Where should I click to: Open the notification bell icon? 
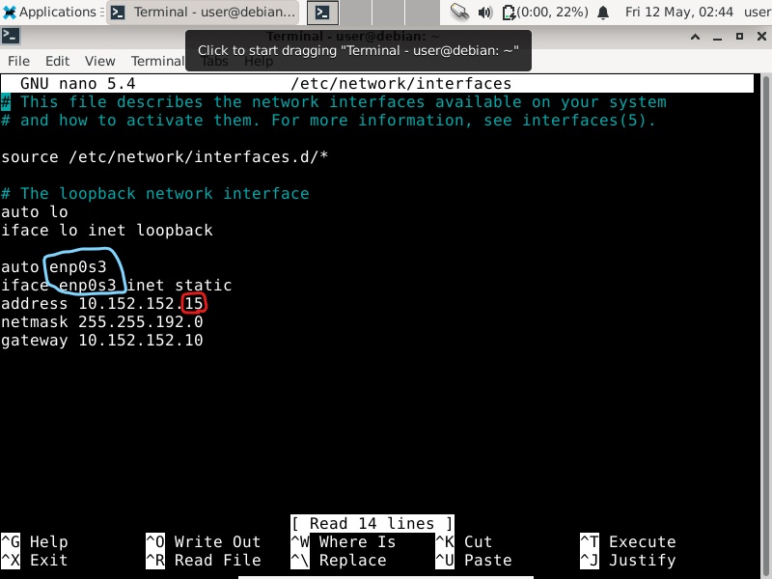click(603, 13)
